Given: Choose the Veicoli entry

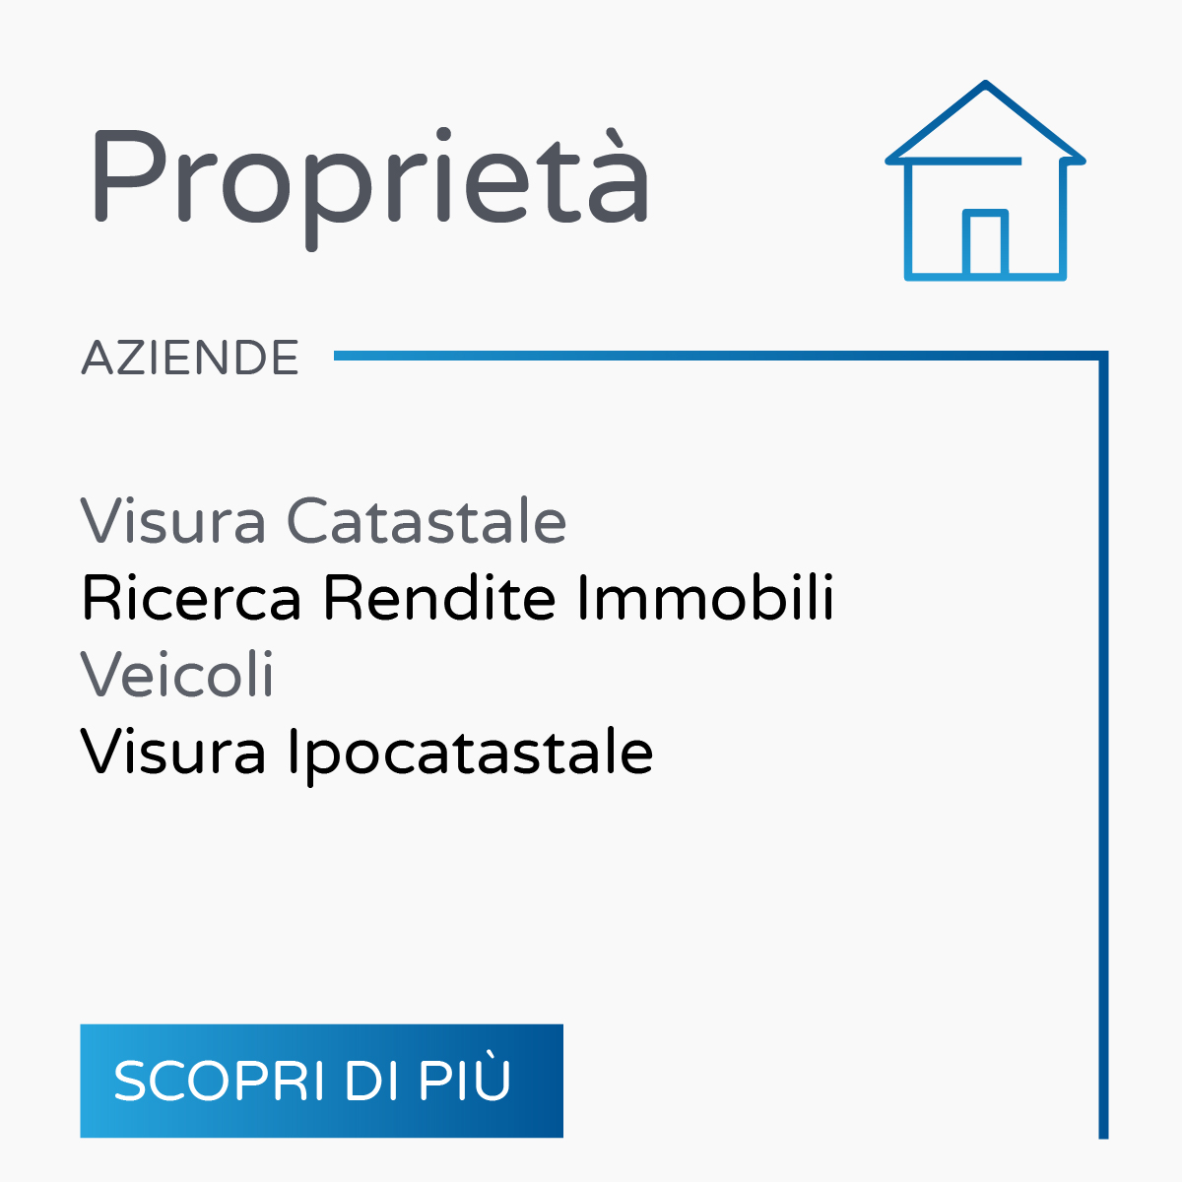Looking at the screenshot, I should click(177, 675).
